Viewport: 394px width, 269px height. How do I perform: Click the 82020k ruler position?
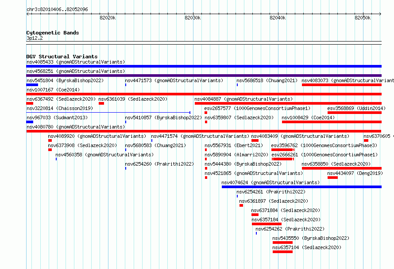(x=108, y=18)
